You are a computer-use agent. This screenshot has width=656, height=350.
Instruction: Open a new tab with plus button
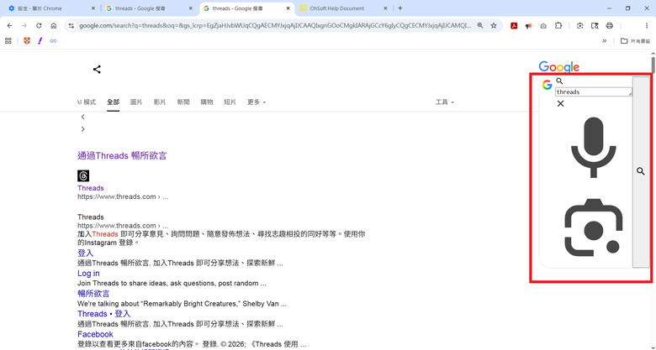click(400, 8)
